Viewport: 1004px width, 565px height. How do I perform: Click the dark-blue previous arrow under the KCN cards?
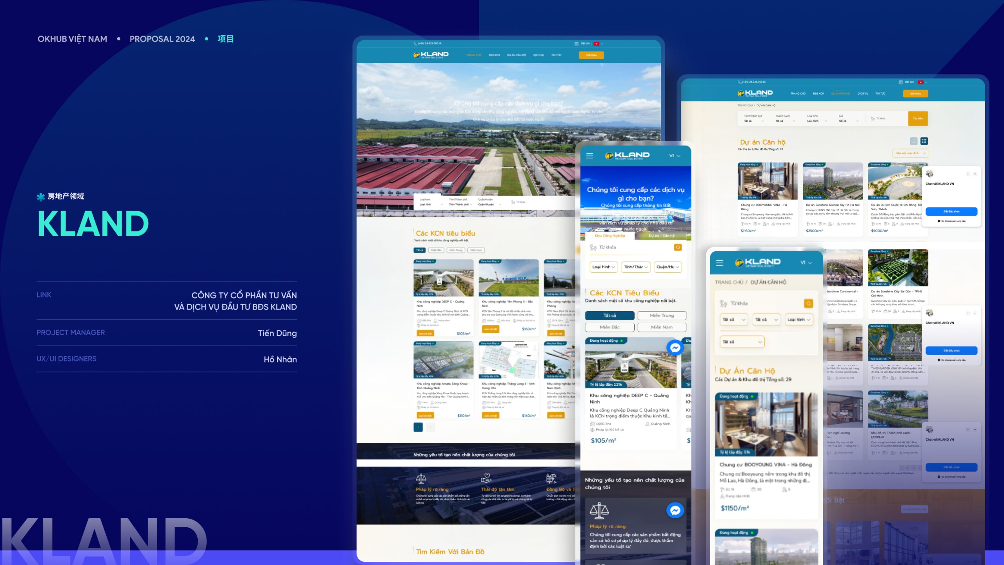point(418,427)
